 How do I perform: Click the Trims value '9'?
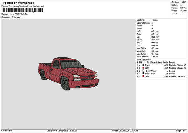(x=152, y=29)
